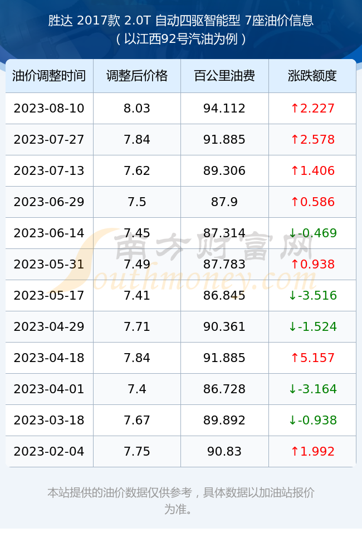Click the green down arrow value -0.469

point(312,233)
